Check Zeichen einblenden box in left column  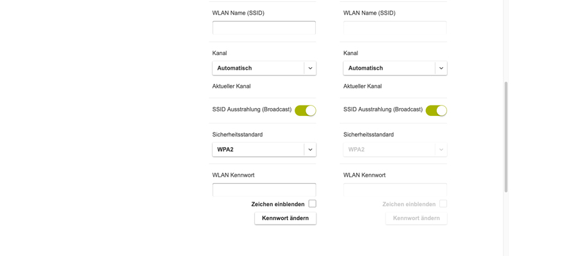tap(312, 204)
